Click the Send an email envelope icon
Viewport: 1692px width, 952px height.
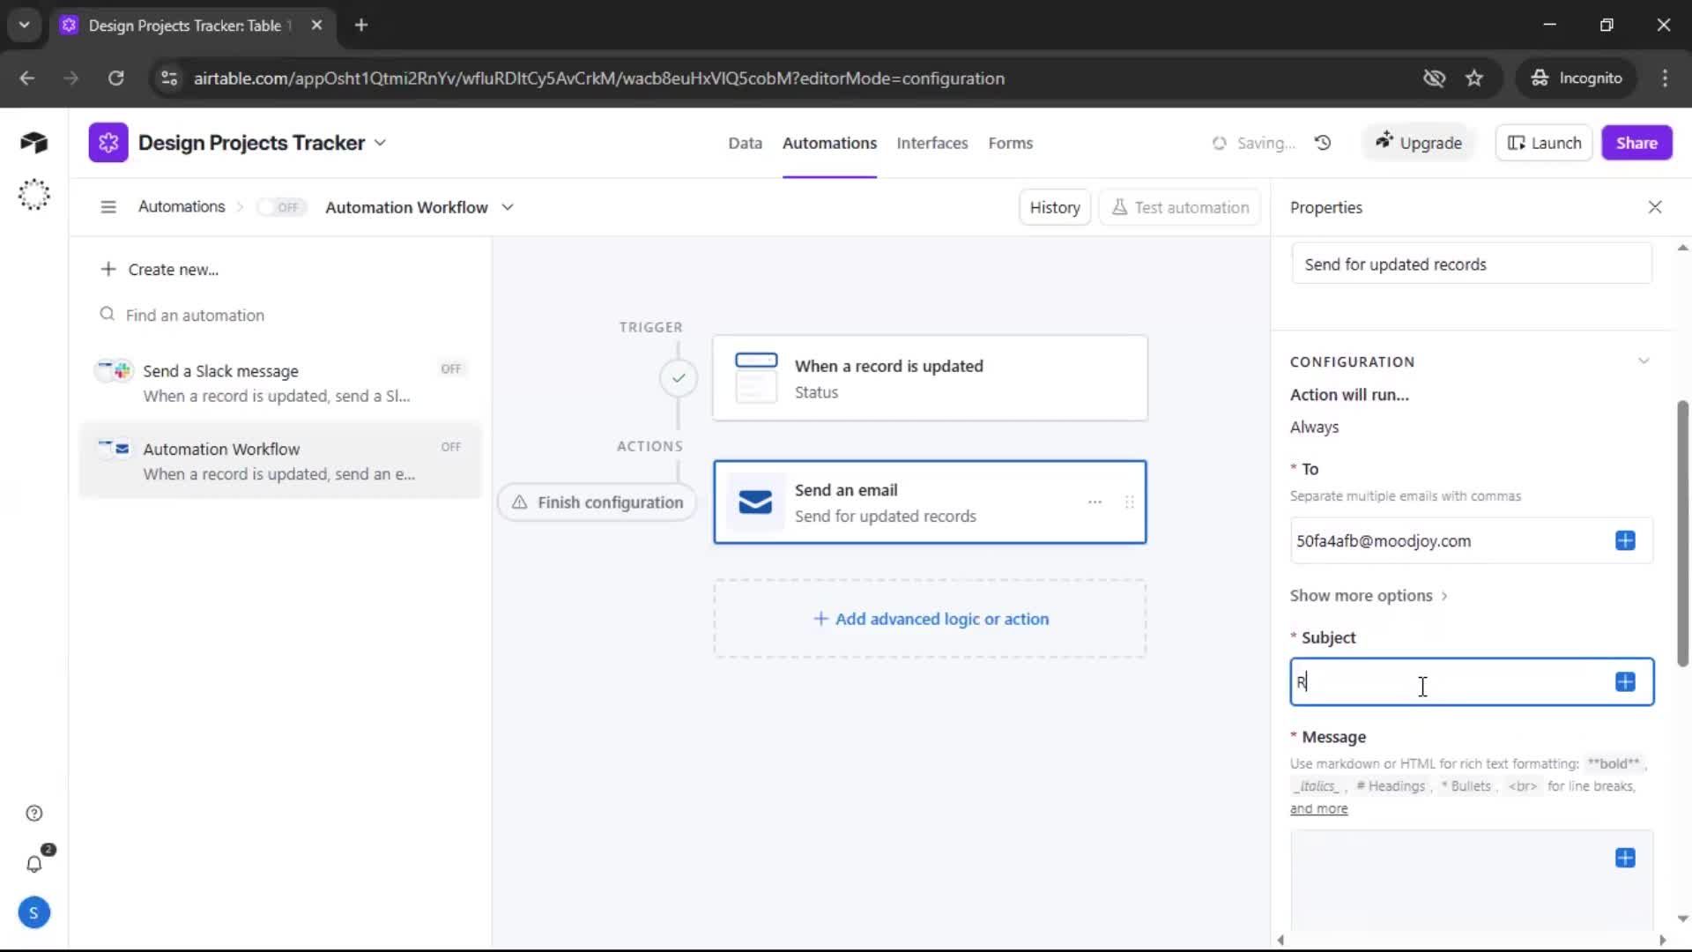point(755,502)
